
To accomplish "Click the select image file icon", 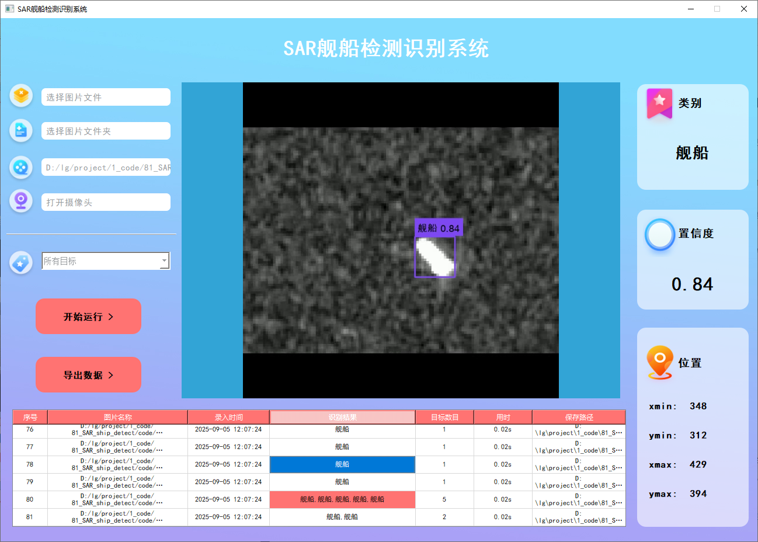I will pyautogui.click(x=21, y=95).
